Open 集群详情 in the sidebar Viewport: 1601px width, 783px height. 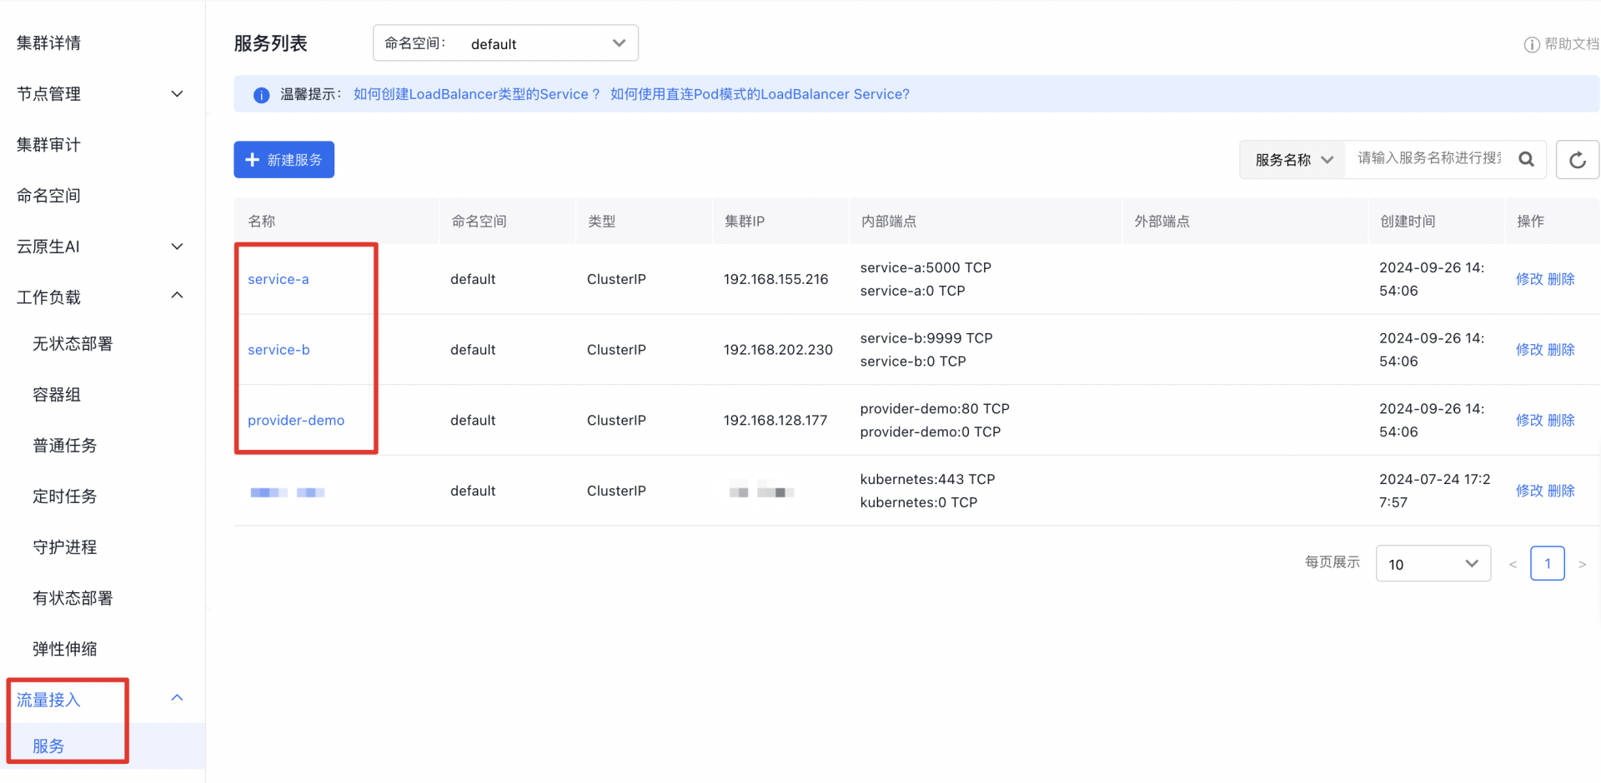coord(48,43)
